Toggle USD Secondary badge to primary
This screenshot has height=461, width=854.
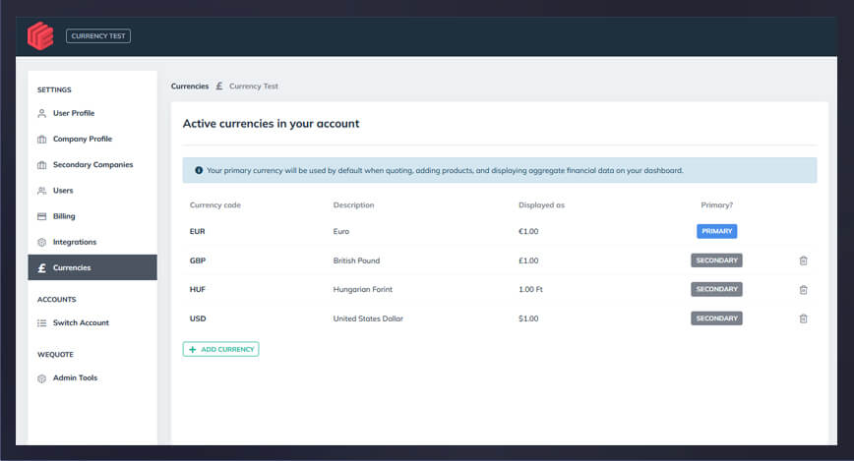(x=716, y=318)
